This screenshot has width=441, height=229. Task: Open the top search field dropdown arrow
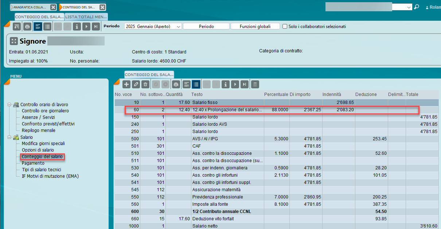point(409,7)
